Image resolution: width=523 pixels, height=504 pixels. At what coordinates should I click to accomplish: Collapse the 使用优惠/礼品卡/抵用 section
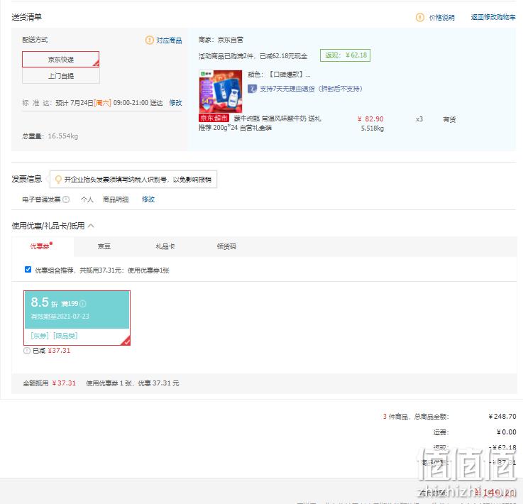91,226
